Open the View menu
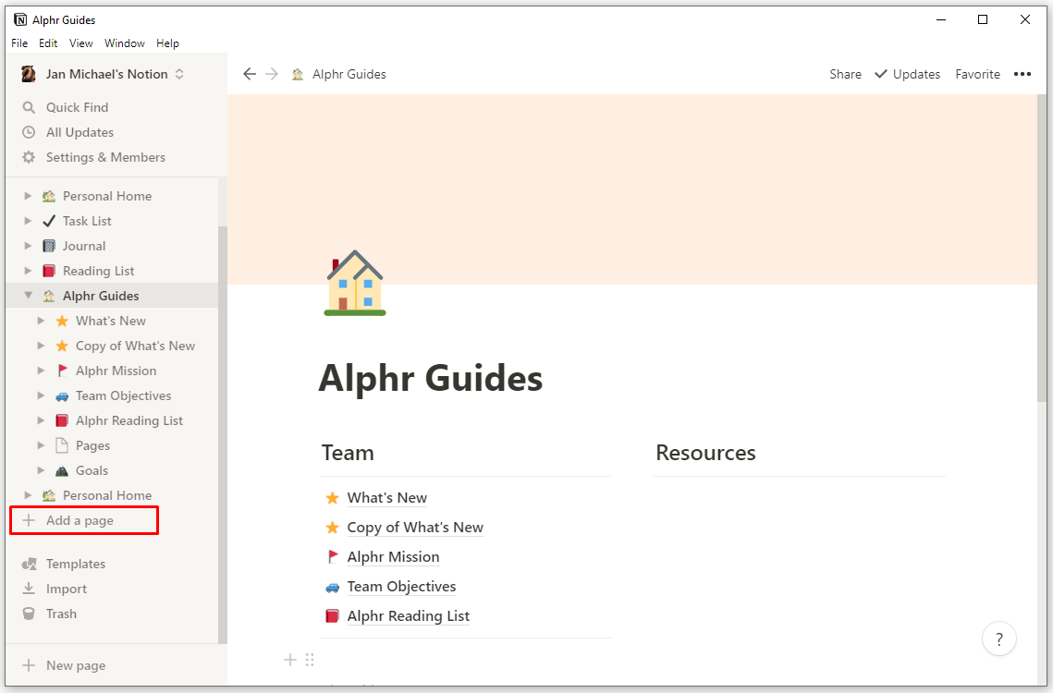The width and height of the screenshot is (1053, 693). (80, 43)
